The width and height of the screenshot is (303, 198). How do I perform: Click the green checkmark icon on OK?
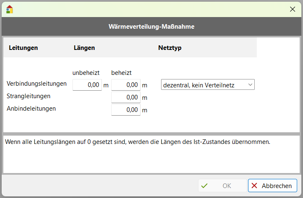[x=204, y=186]
